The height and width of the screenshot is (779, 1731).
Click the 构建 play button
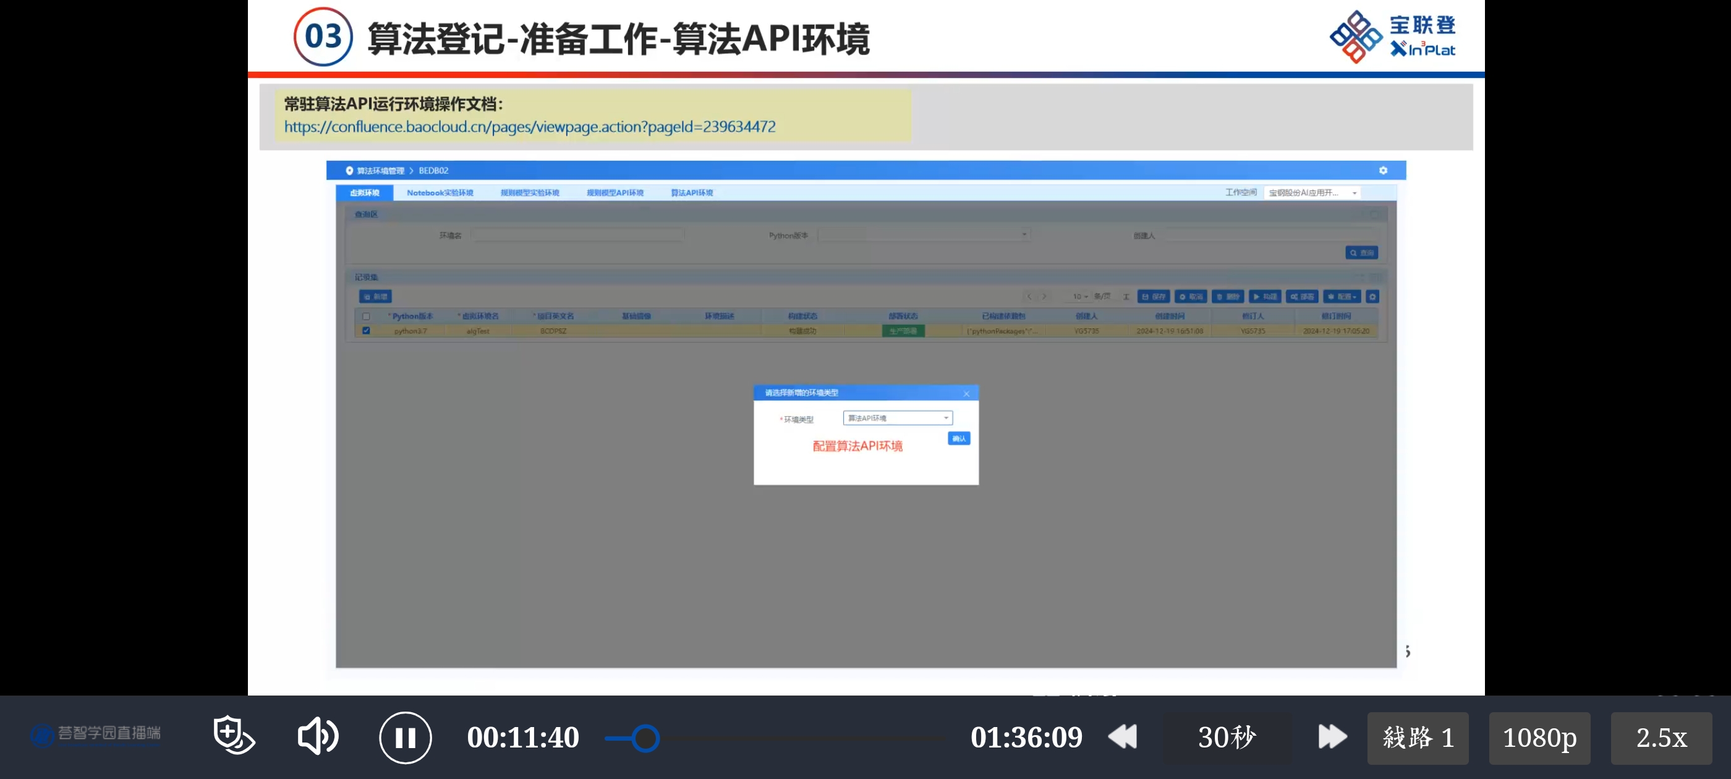tap(1265, 296)
